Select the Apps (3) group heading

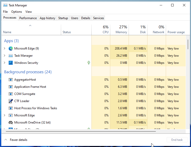[11, 41]
